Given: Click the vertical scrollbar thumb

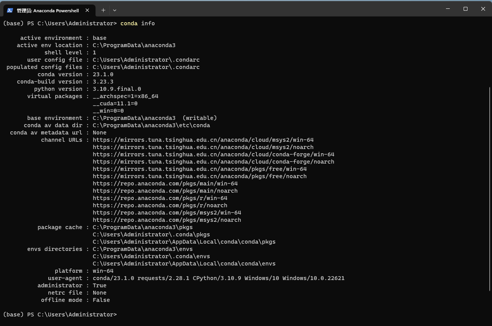Looking at the screenshot, I should [x=490, y=189].
